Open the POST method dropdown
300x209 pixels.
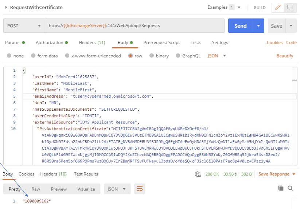24,25
